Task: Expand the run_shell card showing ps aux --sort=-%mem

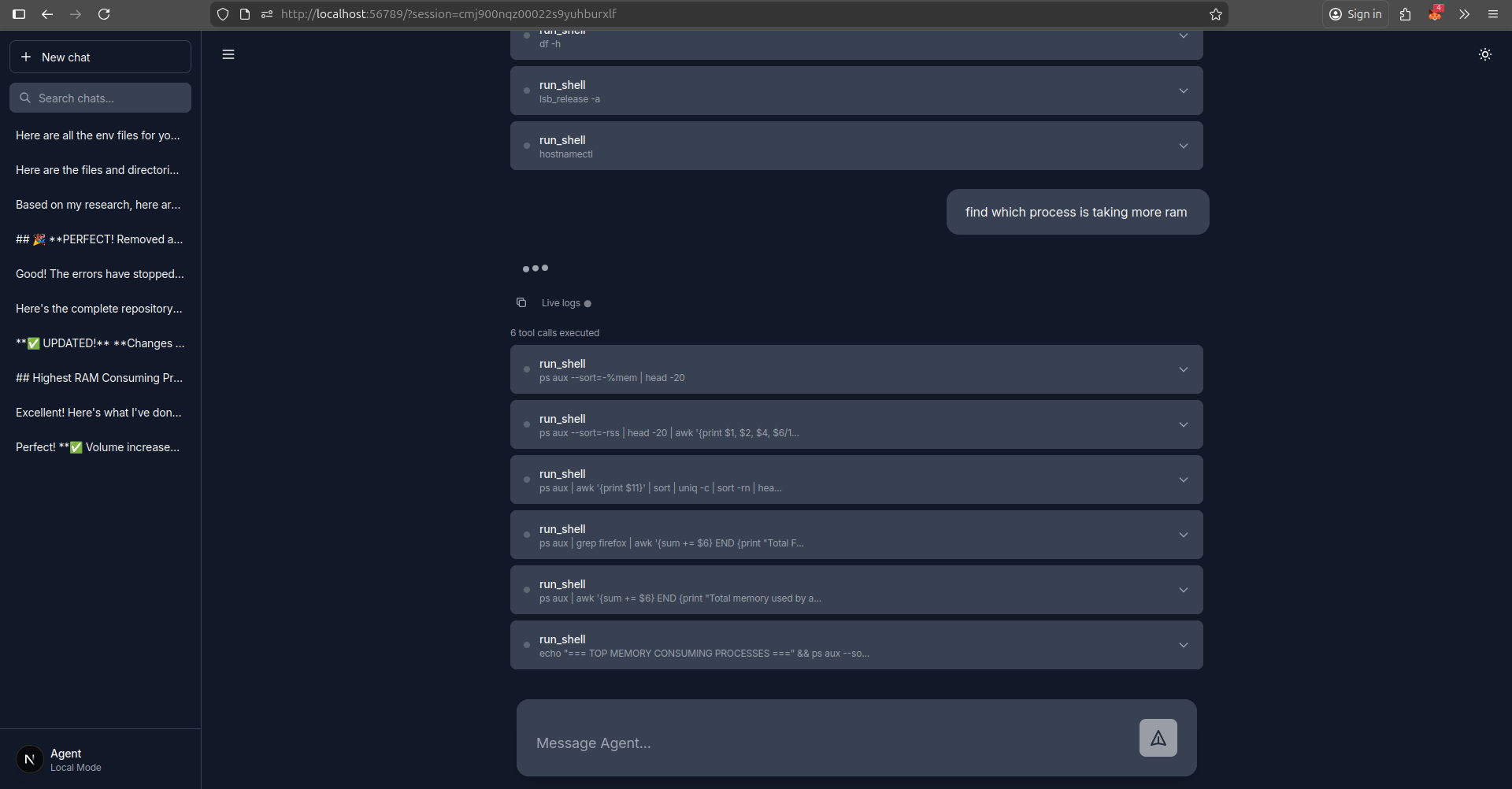Action: pos(1183,369)
